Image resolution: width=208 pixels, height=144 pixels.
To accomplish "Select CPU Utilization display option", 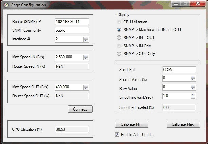I will coord(119,22).
